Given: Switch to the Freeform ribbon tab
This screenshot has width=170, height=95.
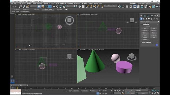Looking at the screenshot, I should [x=26, y=9].
